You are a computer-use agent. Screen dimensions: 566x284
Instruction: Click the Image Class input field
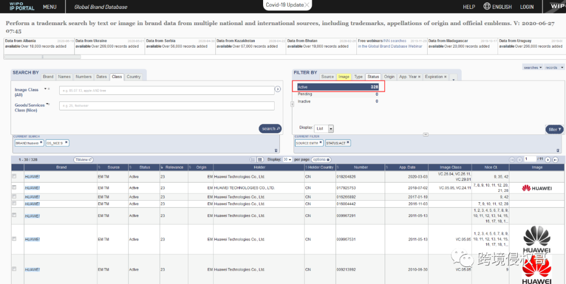(x=167, y=90)
